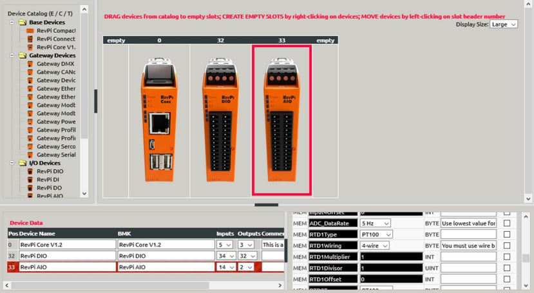The width and height of the screenshot is (534, 293).
Task: Toggle the RTD1Wiring row checkbox
Action: (x=507, y=246)
